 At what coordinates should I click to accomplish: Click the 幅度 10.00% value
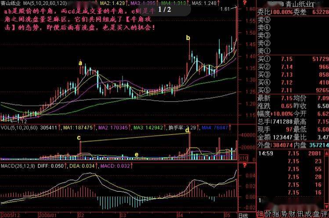(282, 114)
